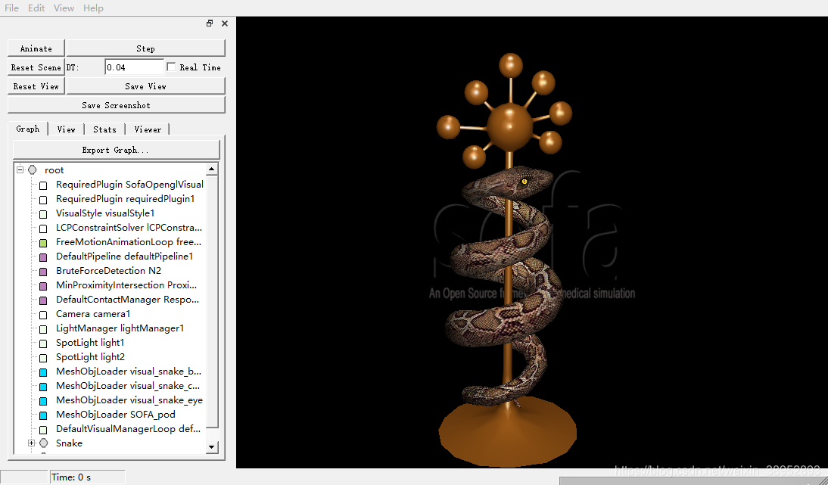Click the Step button
This screenshot has width=828, height=485.
click(x=146, y=48)
